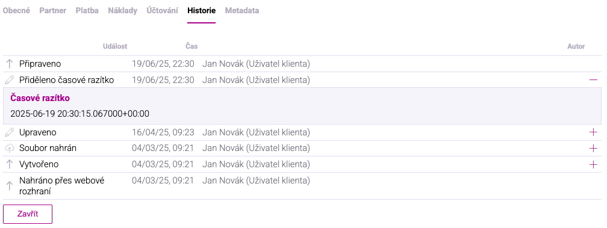Image resolution: width=607 pixels, height=228 pixels.
Task: Switch to the Účtování tab
Action: (162, 11)
